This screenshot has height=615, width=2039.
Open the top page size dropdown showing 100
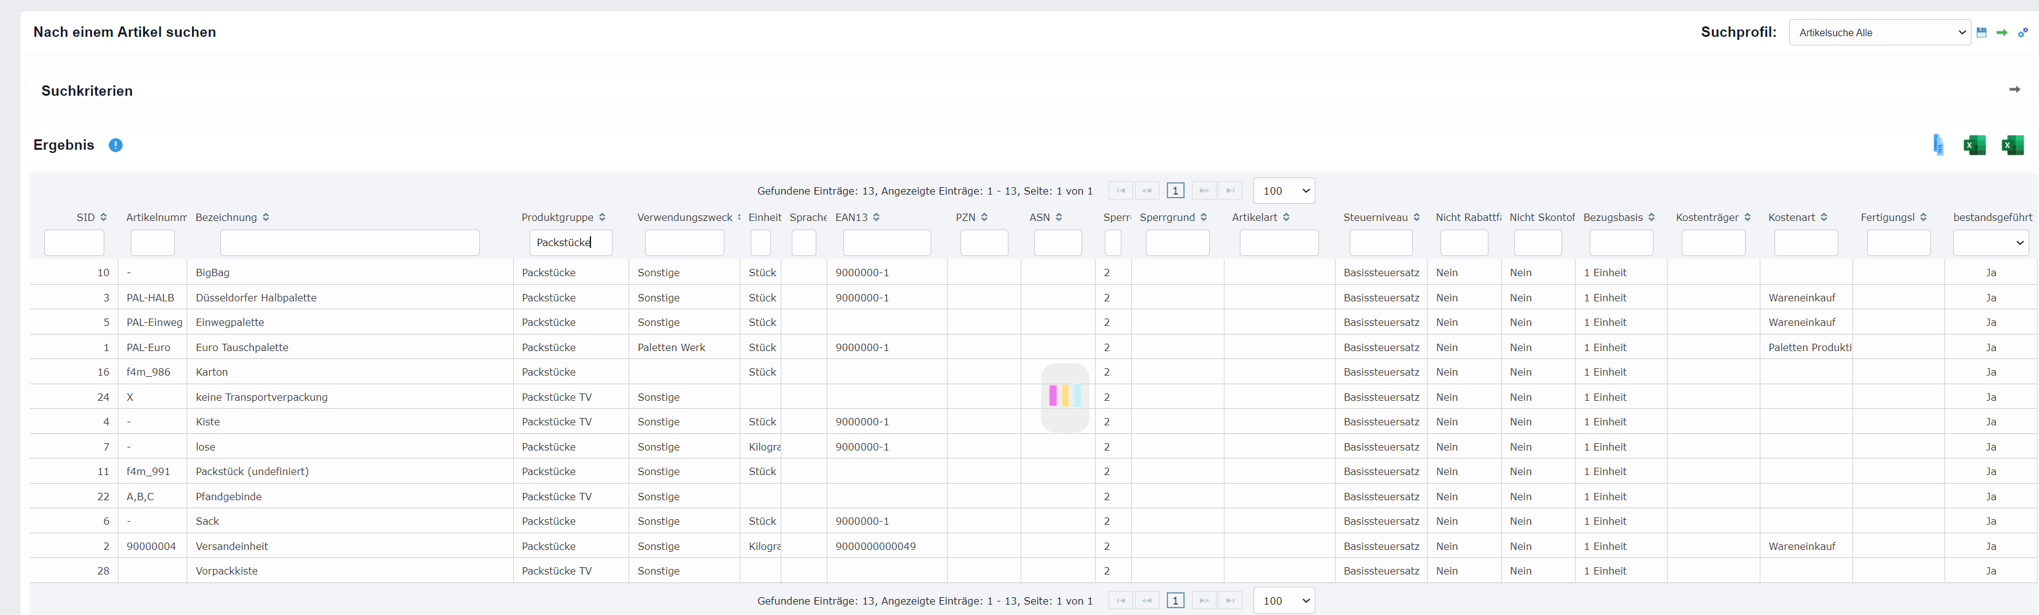[1284, 191]
